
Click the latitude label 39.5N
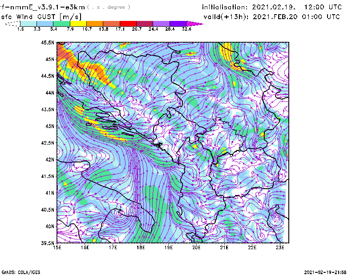point(48,243)
